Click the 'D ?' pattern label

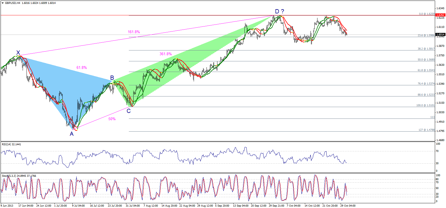click(279, 11)
